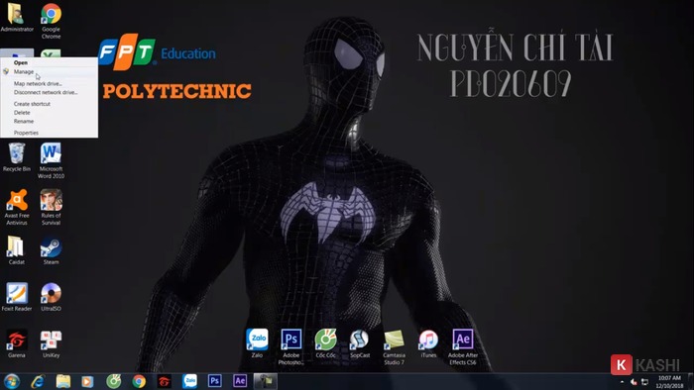The image size is (694, 390).
Task: Select the Camtasia Studio 7 icon
Action: click(394, 346)
